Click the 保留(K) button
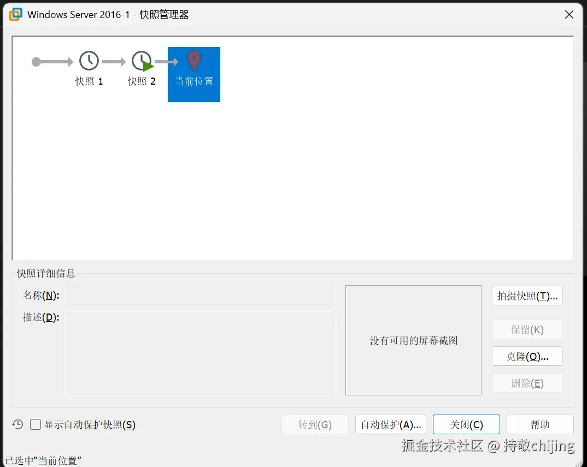The image size is (587, 467). [x=527, y=329]
